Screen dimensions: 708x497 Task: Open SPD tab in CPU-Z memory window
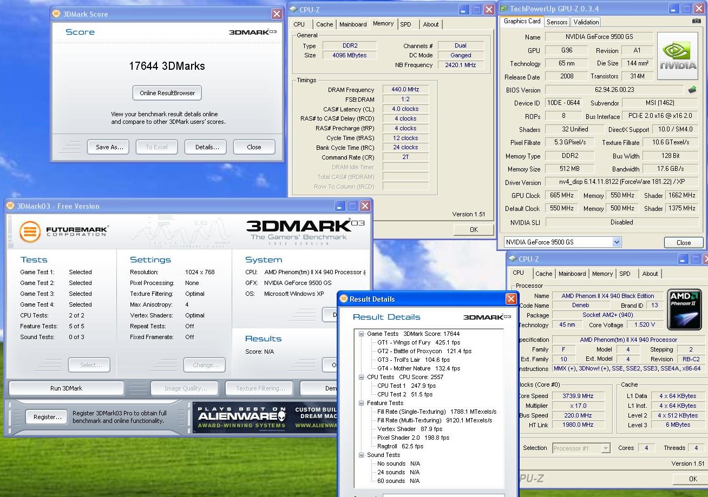405,24
